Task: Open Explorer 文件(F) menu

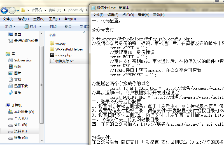Action: [8, 19]
